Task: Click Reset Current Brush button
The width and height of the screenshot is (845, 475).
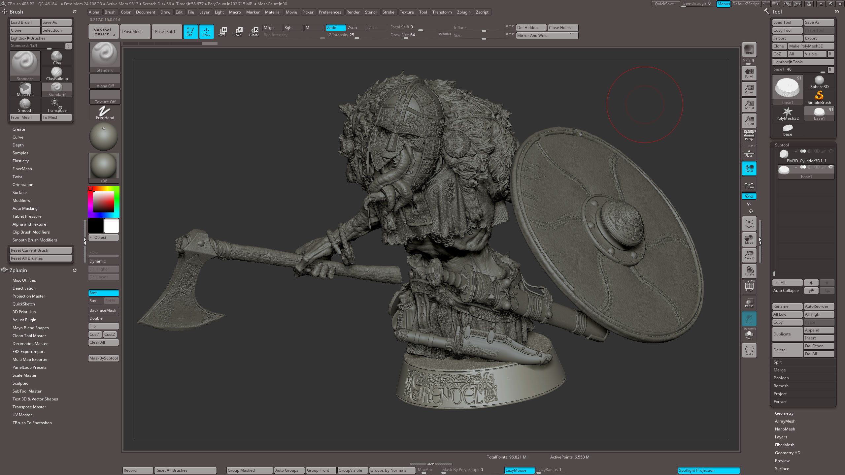Action: (x=41, y=250)
